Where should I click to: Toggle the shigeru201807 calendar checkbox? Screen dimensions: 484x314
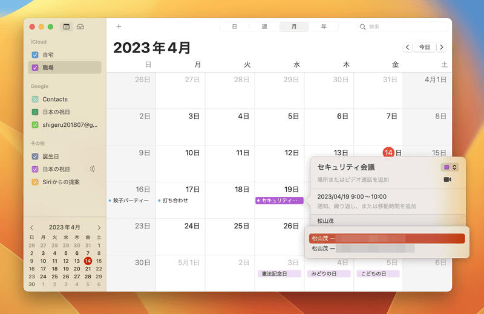(x=35, y=125)
